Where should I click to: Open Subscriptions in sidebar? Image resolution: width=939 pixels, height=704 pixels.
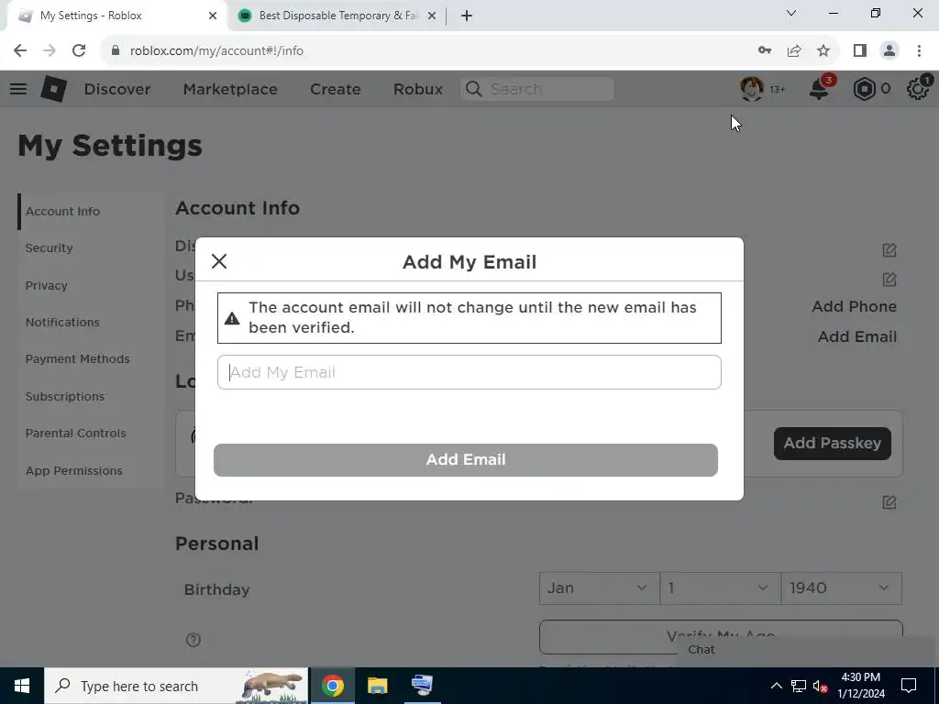(65, 396)
